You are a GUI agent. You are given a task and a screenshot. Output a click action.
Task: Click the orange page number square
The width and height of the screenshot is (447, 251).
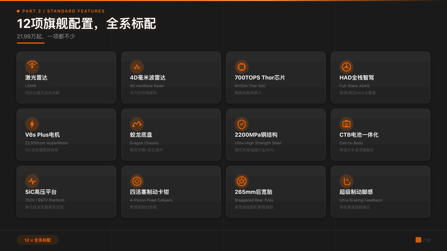pyautogui.click(x=418, y=240)
